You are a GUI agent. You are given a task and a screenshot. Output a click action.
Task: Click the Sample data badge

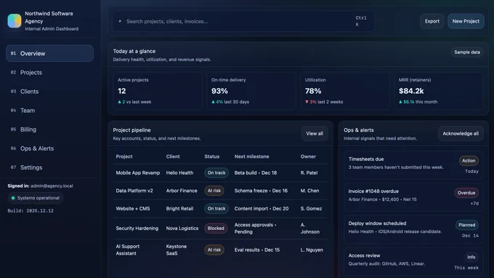coord(467,52)
